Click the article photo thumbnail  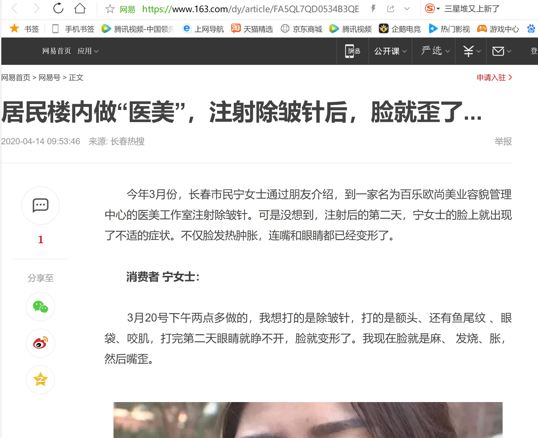(x=308, y=420)
